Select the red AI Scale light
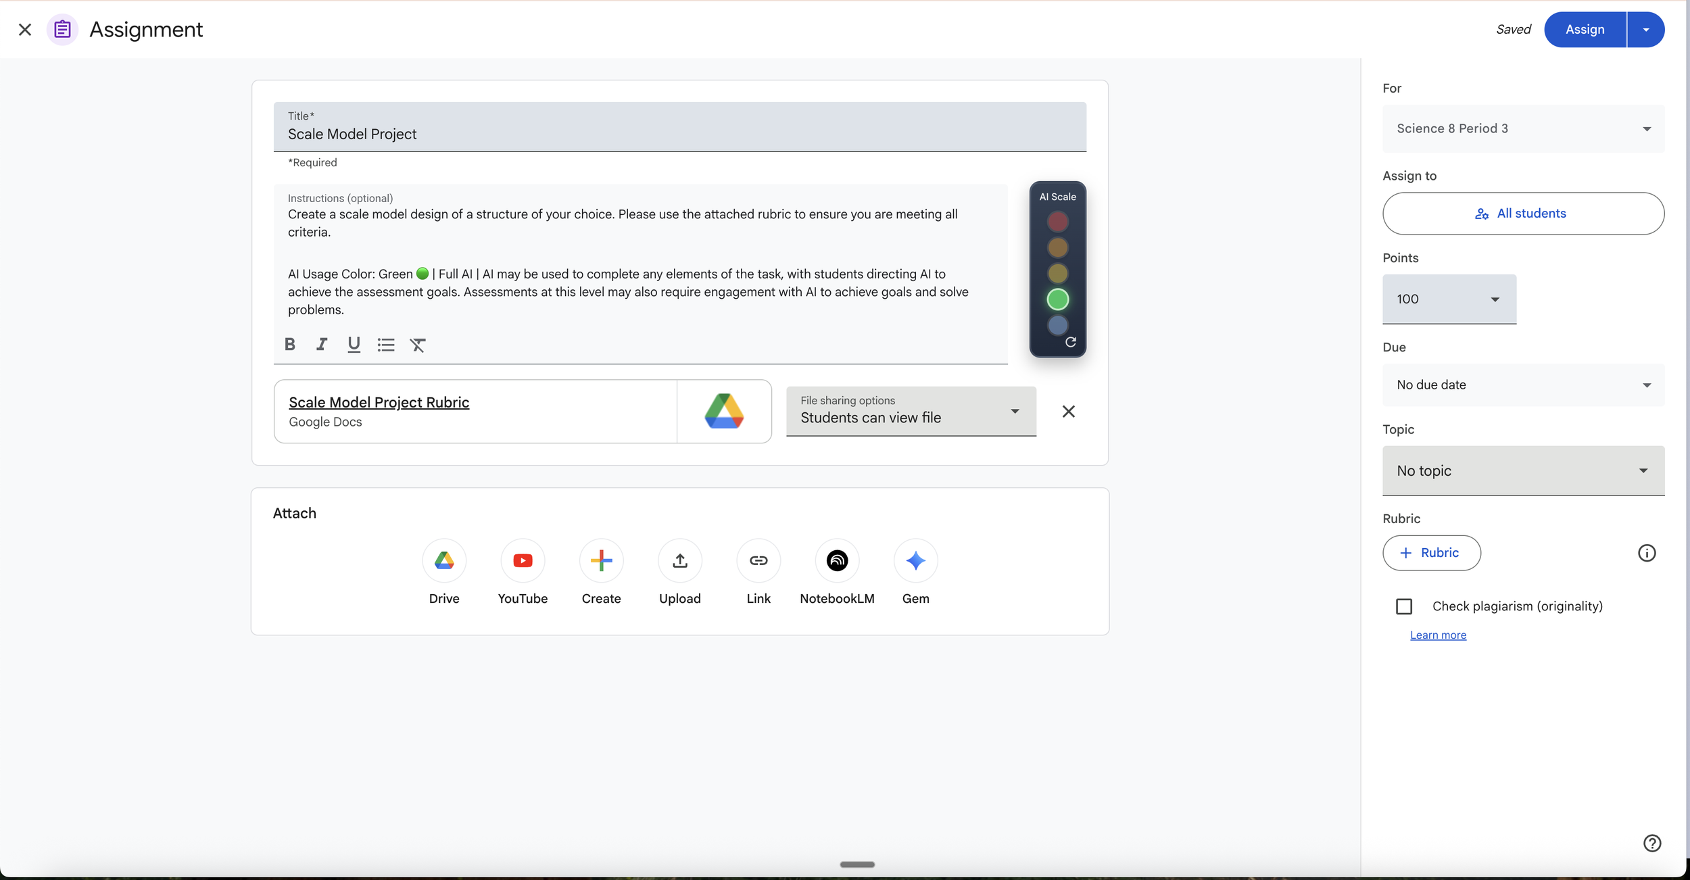 click(1057, 222)
